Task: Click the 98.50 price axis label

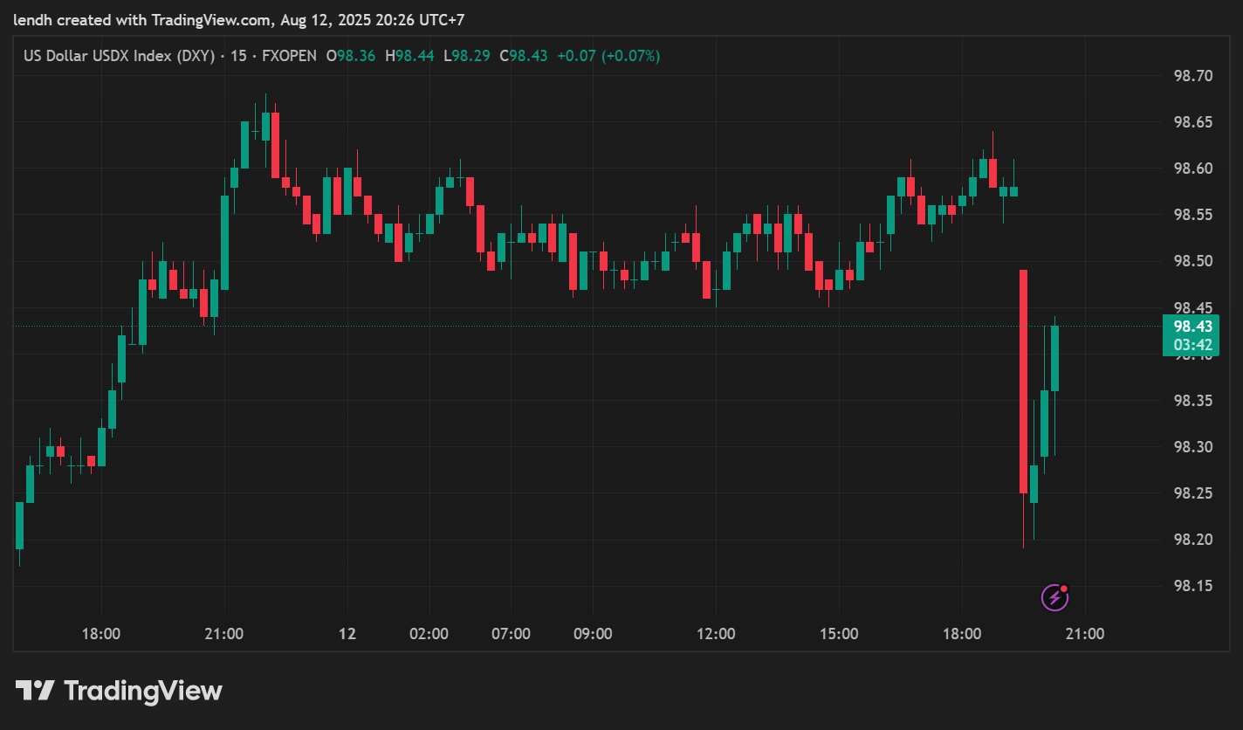Action: pos(1192,261)
